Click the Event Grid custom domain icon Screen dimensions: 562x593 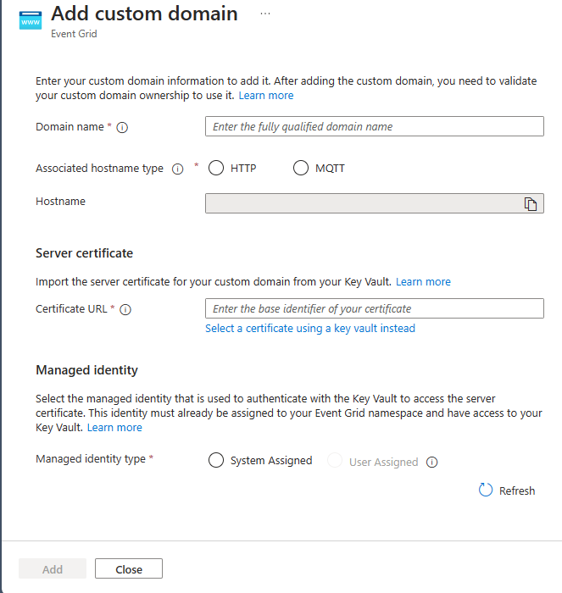[30, 20]
